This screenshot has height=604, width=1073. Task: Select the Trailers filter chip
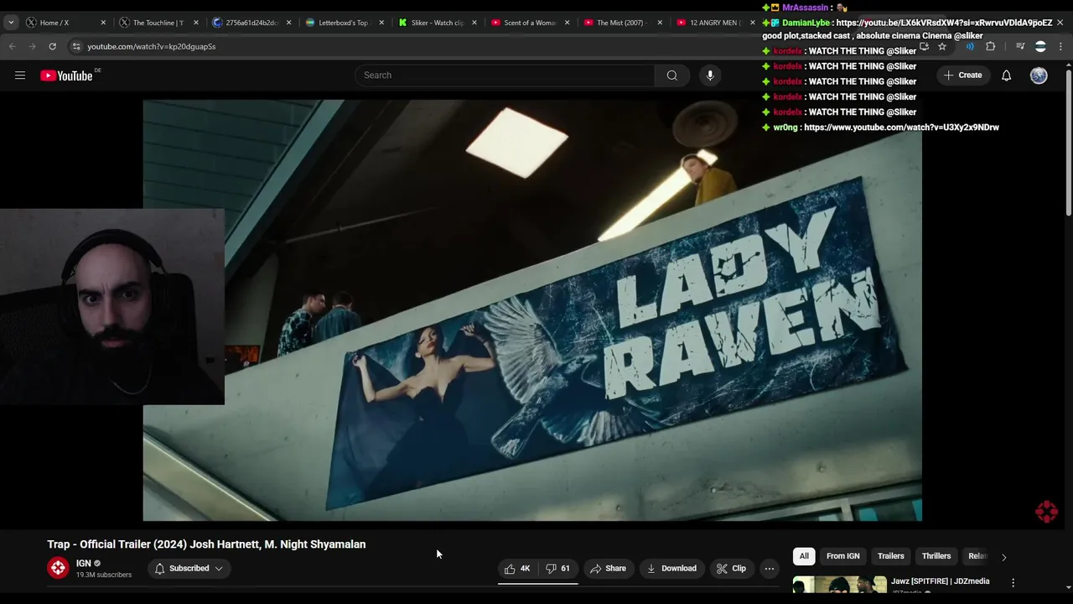pos(890,556)
